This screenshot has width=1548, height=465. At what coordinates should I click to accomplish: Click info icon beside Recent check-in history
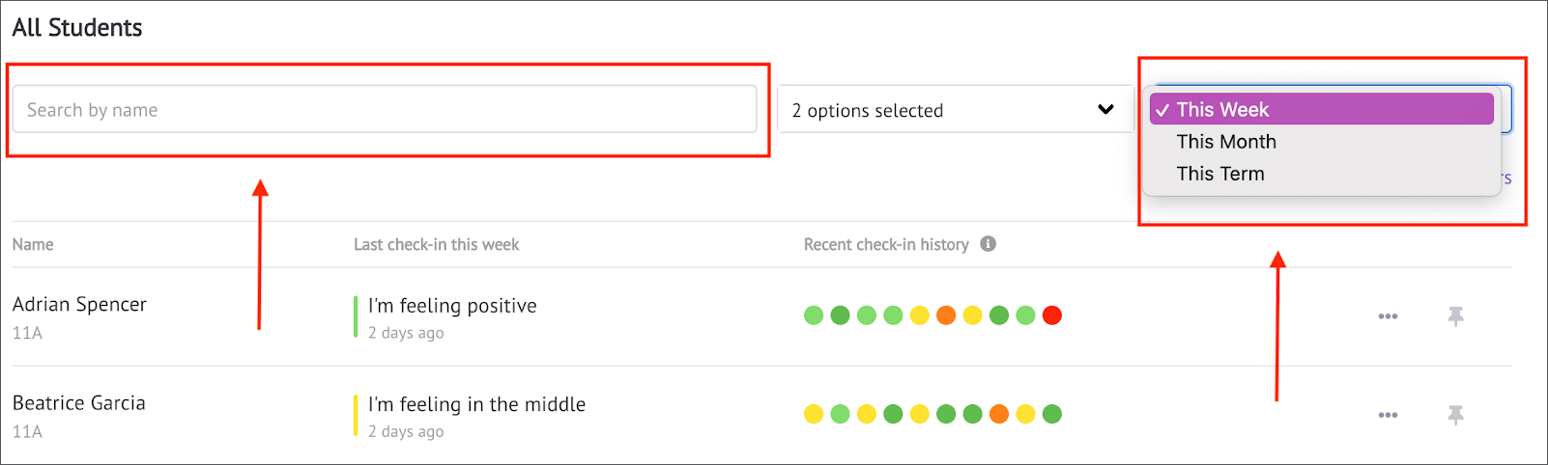point(988,244)
